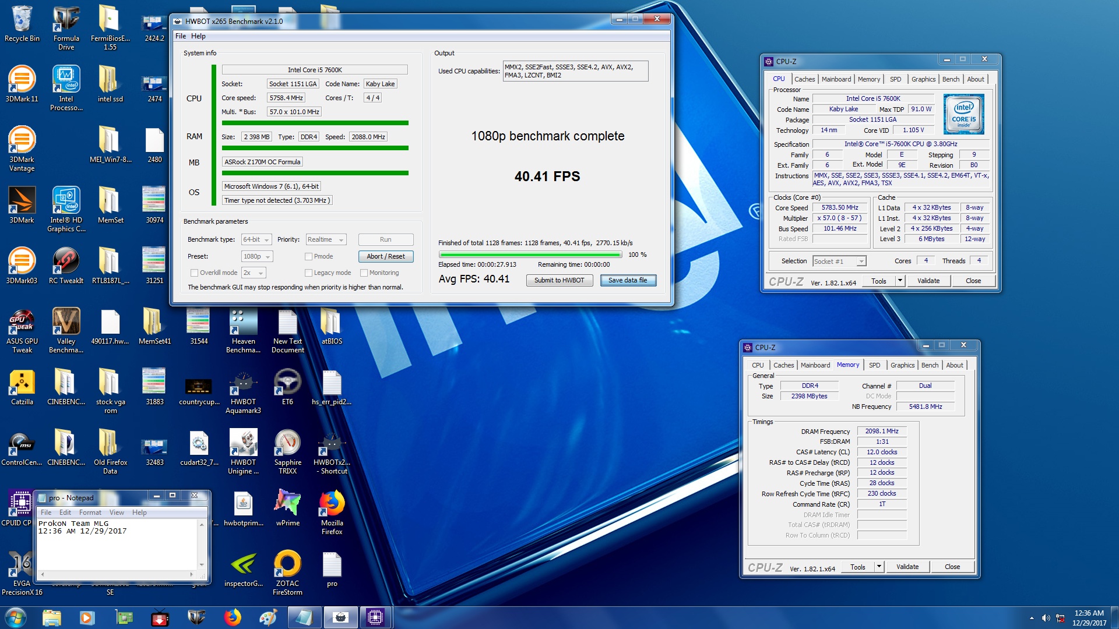Viewport: 1119px width, 629px height.
Task: Open HWBOTx2 Shortcut desktop icon
Action: pyautogui.click(x=332, y=451)
